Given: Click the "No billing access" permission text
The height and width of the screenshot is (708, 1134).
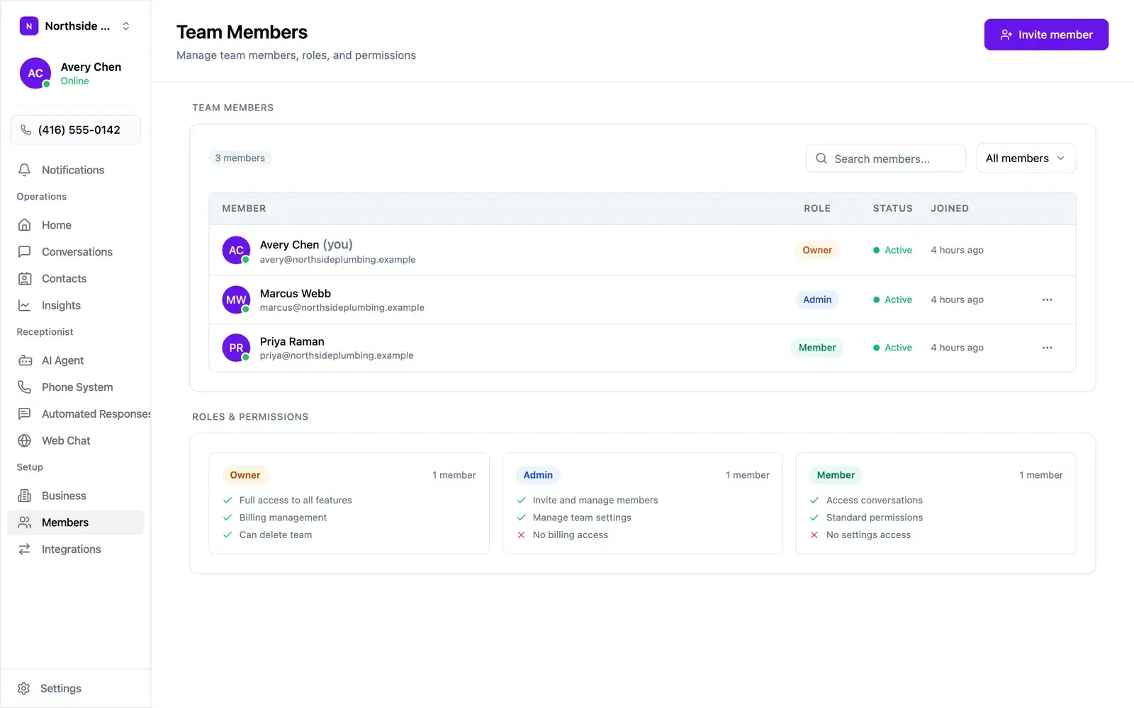Looking at the screenshot, I should click(571, 535).
